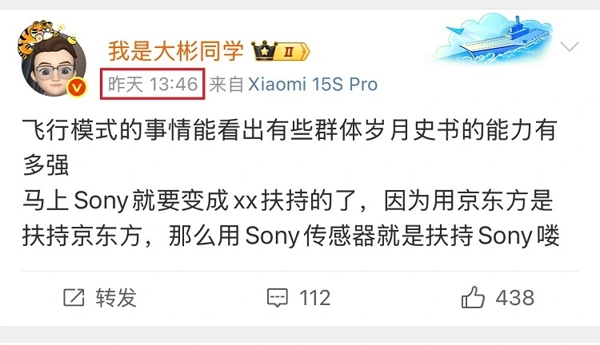Select the 转发 repost label
This screenshot has height=345, width=600.
pos(116,298)
